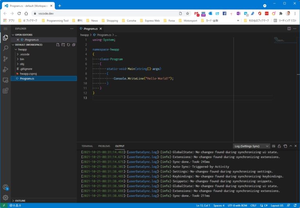Change end of line CRLF setting
300x208 pixels.
(x=253, y=205)
